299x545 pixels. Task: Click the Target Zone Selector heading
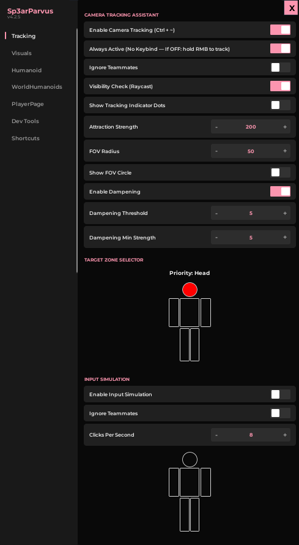pyautogui.click(x=114, y=260)
